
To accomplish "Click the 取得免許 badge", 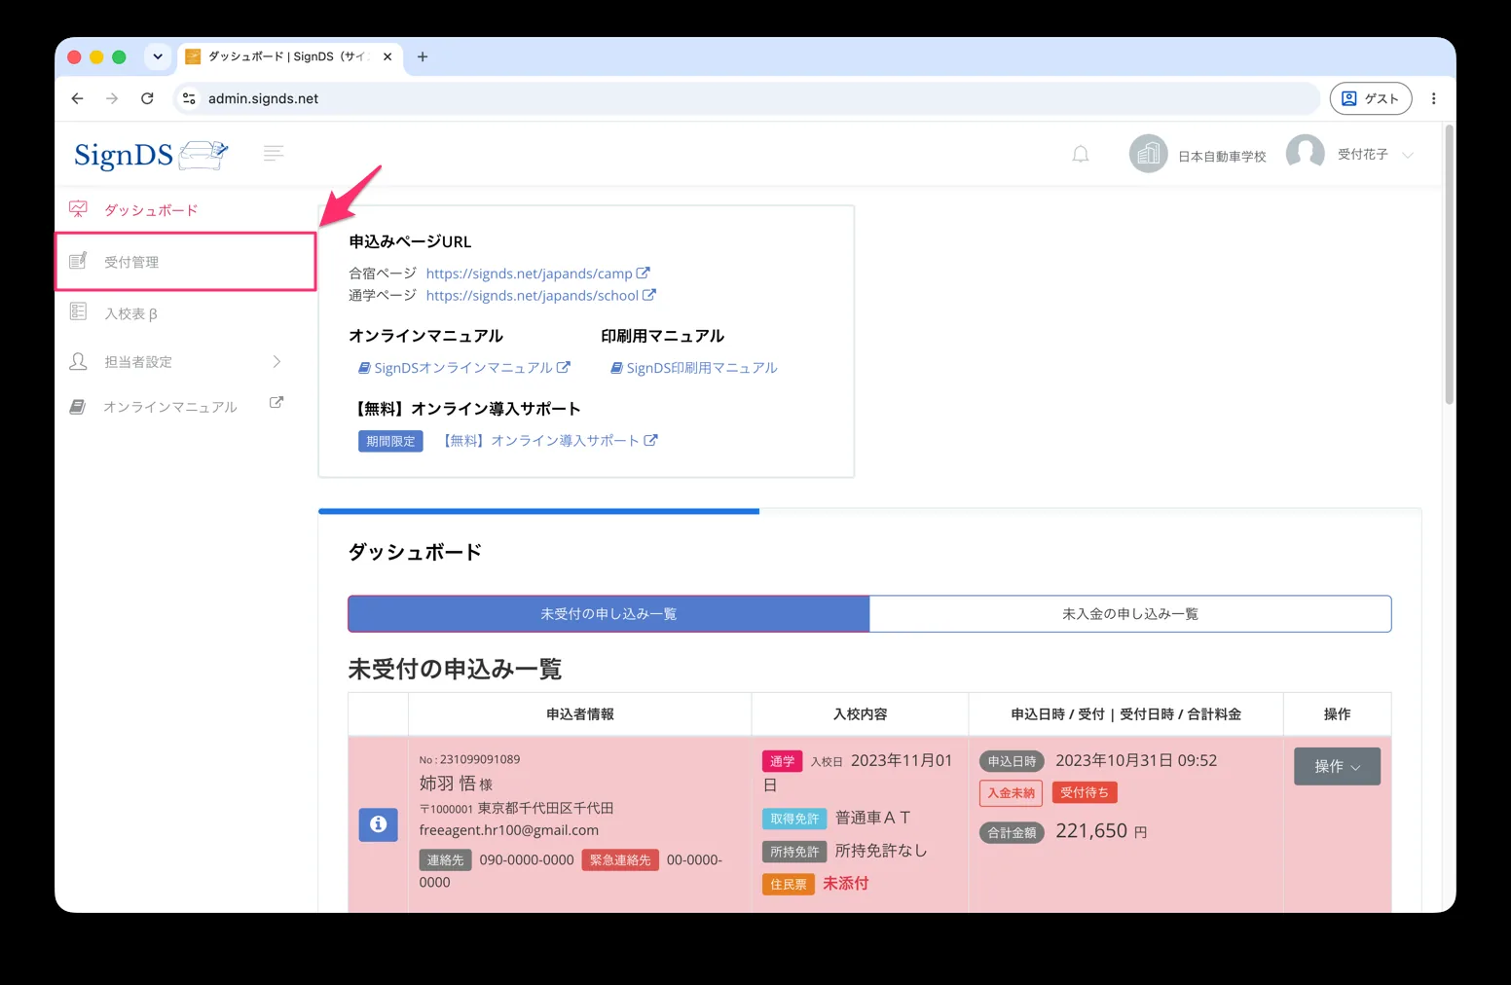I will (x=794, y=819).
